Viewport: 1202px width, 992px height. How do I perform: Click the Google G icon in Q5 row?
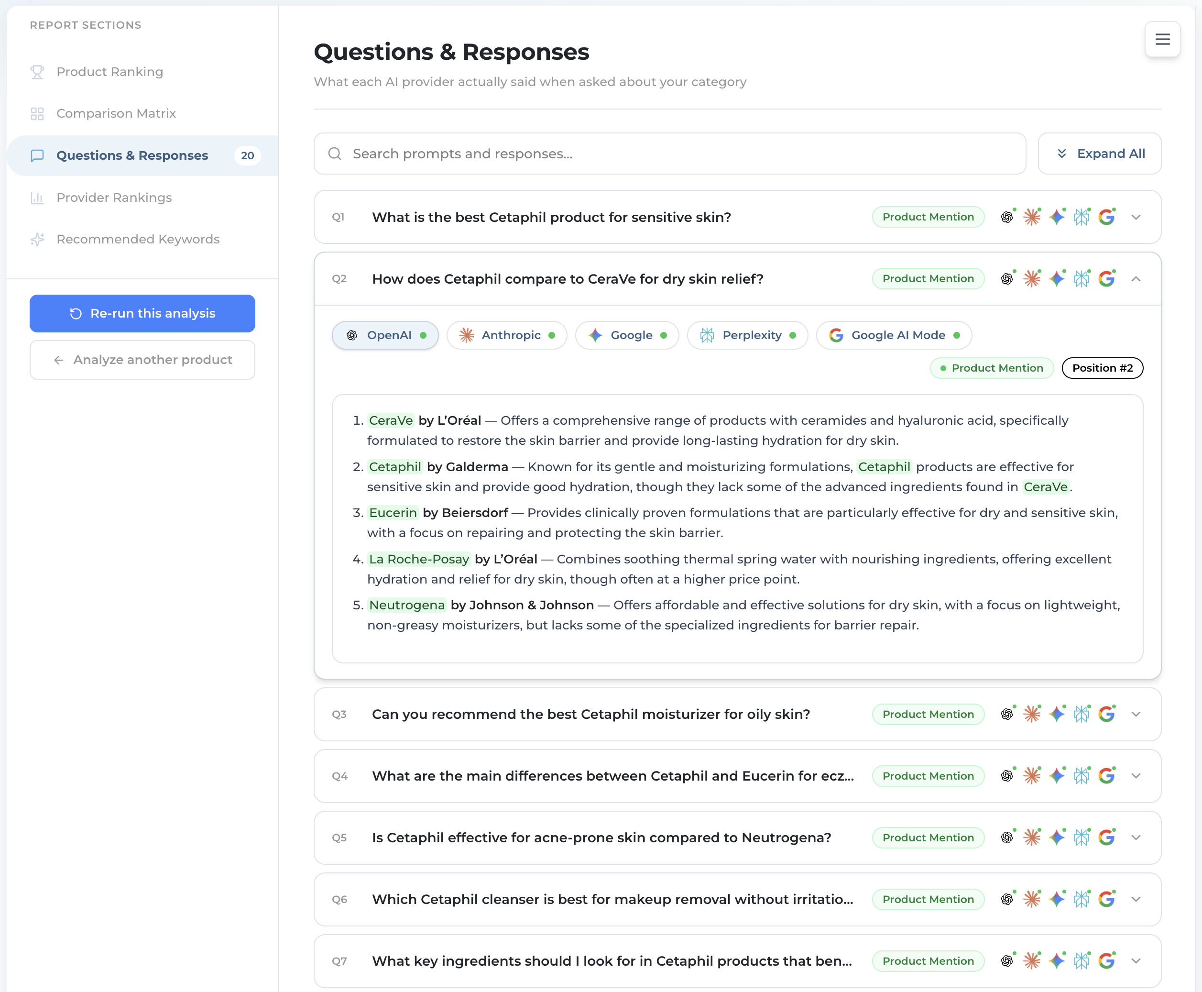coord(1106,838)
